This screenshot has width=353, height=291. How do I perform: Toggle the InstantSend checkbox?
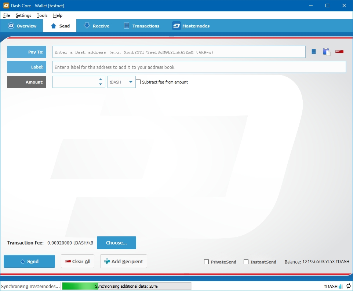tap(246, 262)
